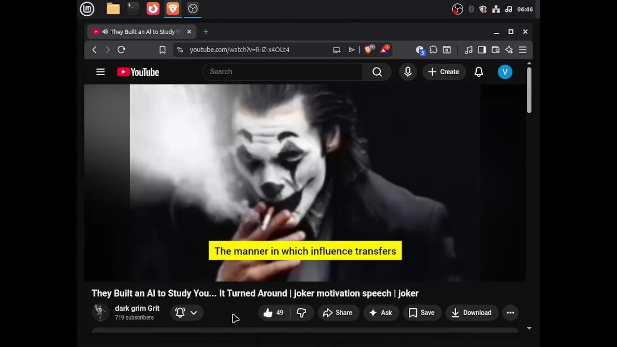Select the They Built an AI tab
Image resolution: width=617 pixels, height=347 pixels.
[142, 32]
